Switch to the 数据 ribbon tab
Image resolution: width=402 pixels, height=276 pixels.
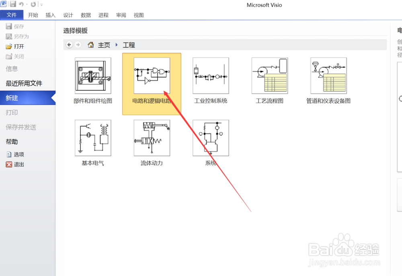pos(86,15)
